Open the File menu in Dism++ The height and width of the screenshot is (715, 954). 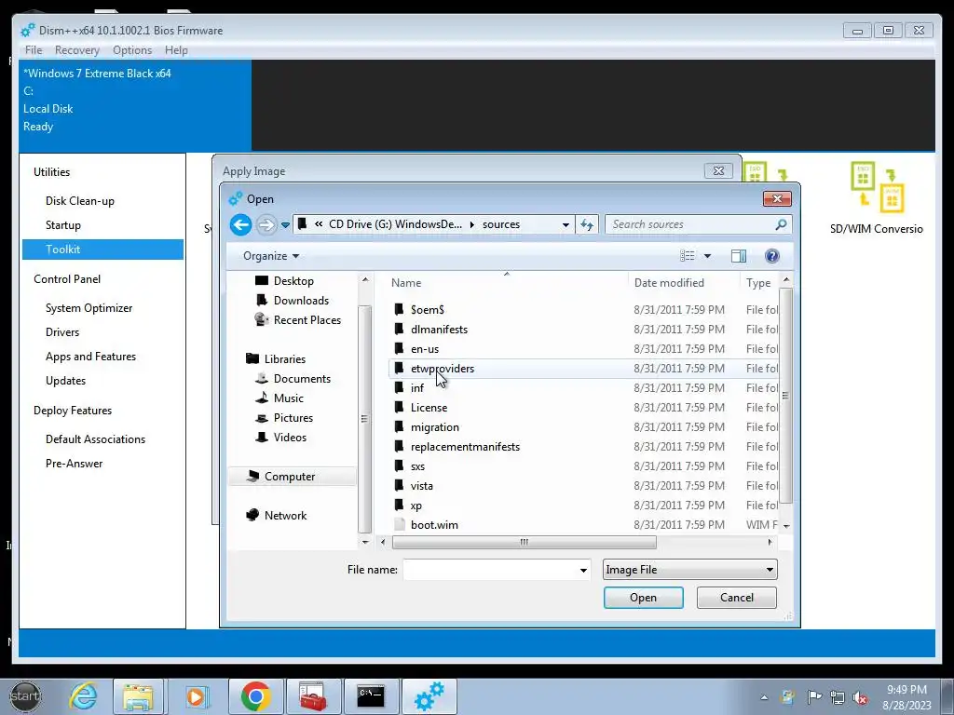tap(34, 50)
